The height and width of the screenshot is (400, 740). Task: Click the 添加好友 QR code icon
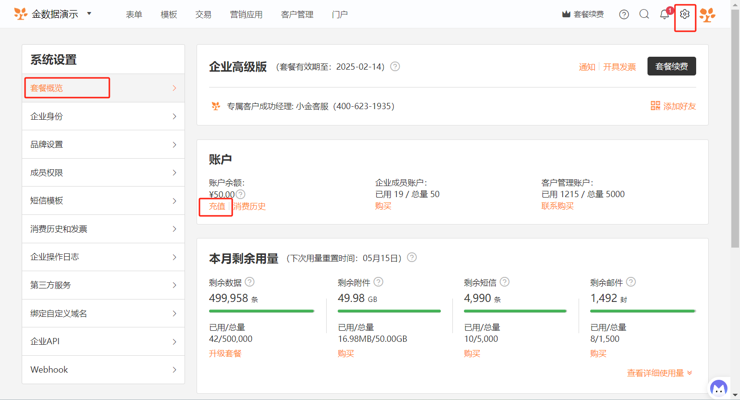coord(655,106)
